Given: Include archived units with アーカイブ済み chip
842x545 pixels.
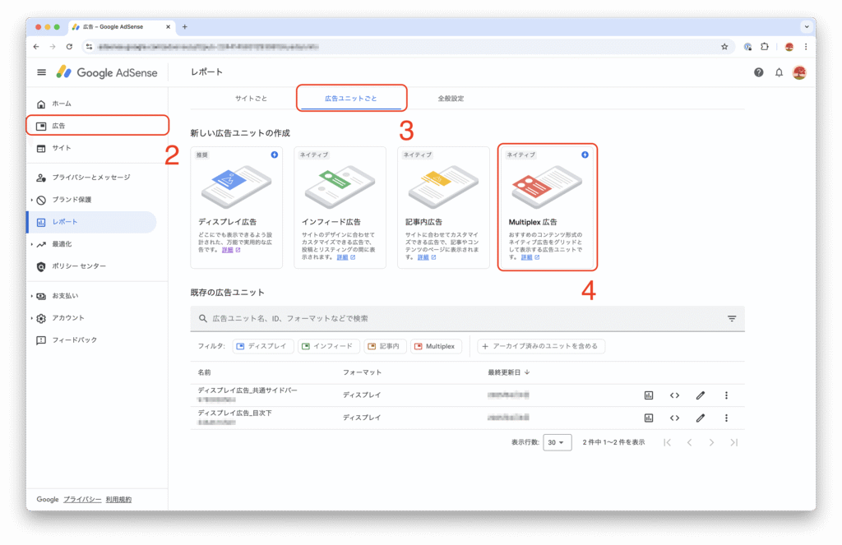Looking at the screenshot, I should coord(541,346).
